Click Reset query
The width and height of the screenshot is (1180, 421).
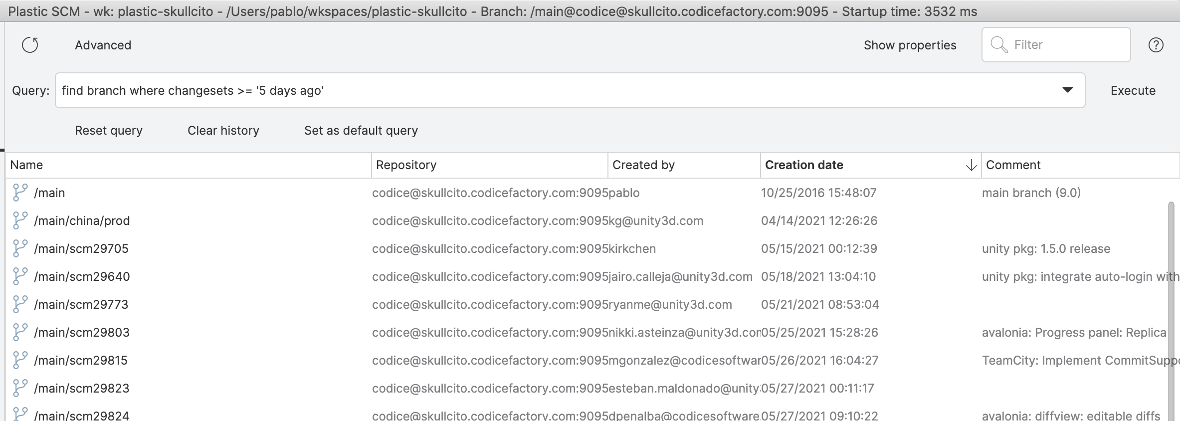pos(109,131)
